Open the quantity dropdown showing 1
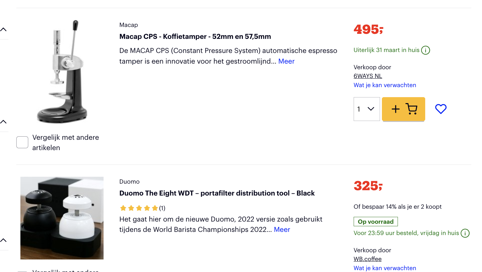482x272 pixels. click(x=367, y=109)
